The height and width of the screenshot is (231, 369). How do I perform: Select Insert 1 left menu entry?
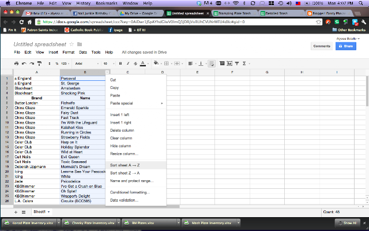(x=136, y=115)
